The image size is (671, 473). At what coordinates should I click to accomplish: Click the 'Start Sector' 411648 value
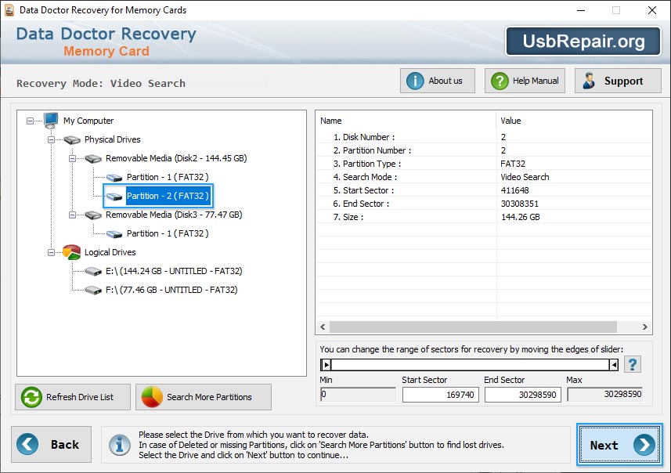click(x=515, y=190)
